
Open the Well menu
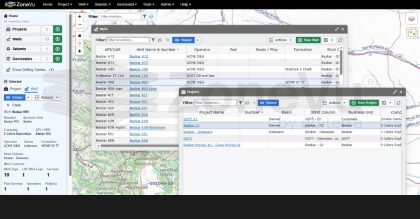click(x=83, y=4)
